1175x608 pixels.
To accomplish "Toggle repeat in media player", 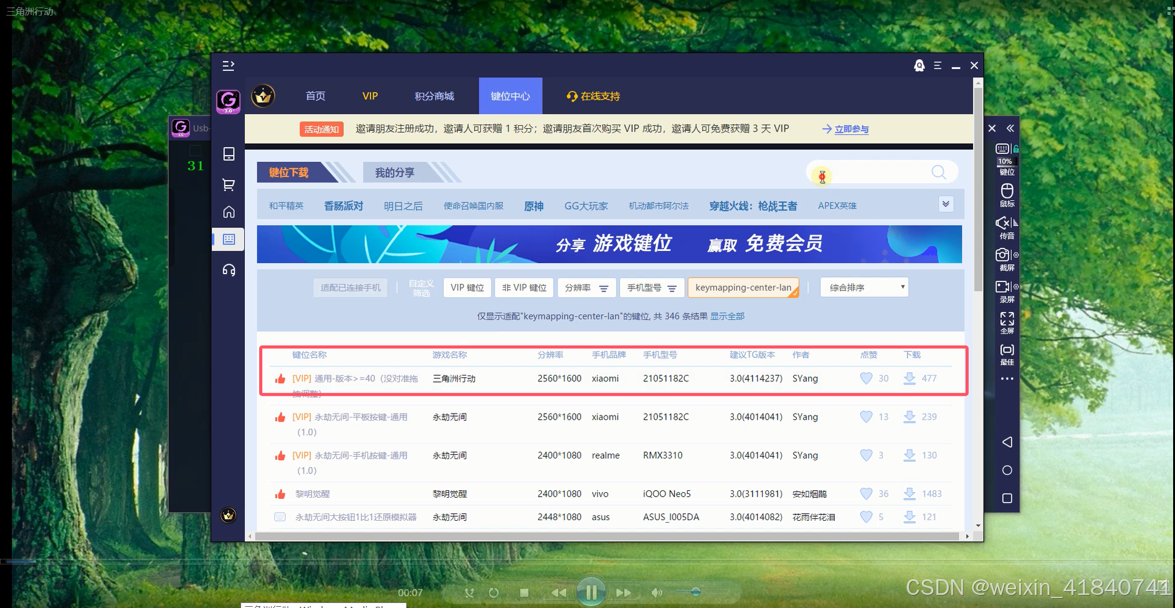I will 493,592.
